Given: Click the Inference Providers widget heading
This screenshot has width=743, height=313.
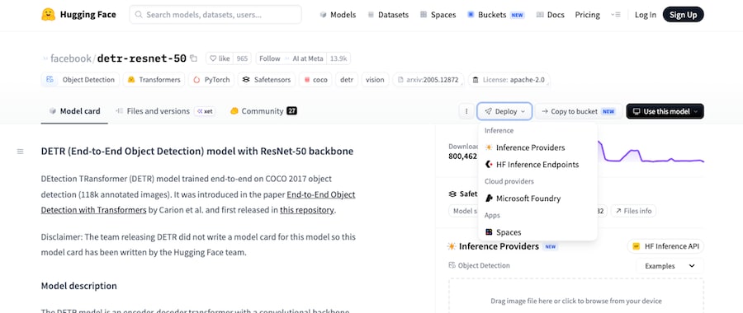Looking at the screenshot, I should pyautogui.click(x=499, y=246).
